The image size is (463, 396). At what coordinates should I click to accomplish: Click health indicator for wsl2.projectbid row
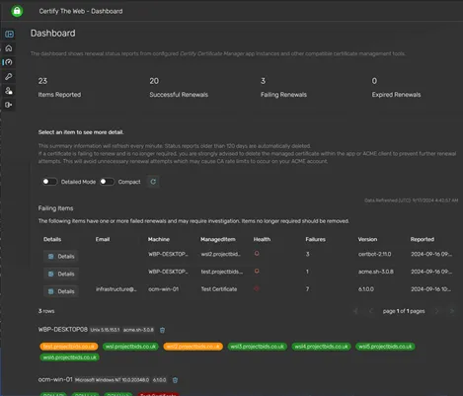[x=257, y=254]
